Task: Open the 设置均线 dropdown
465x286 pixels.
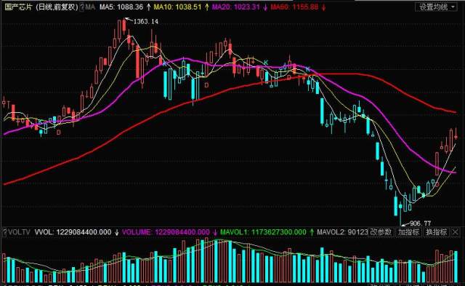Action: [x=436, y=7]
